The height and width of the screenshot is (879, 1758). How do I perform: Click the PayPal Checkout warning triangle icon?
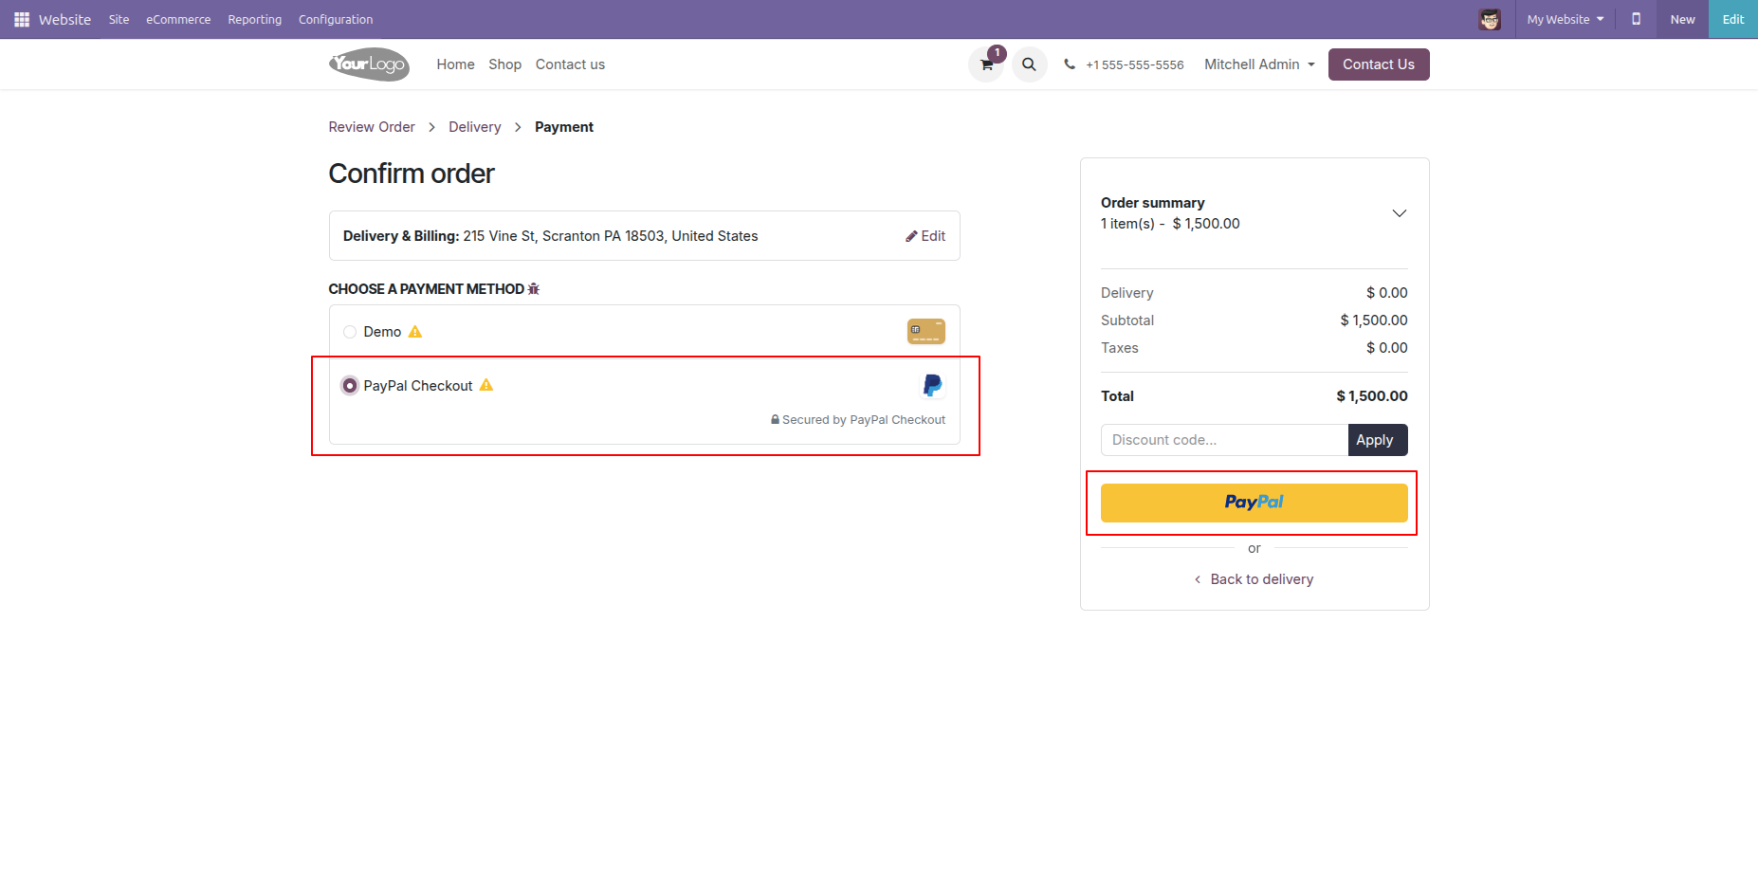486,385
